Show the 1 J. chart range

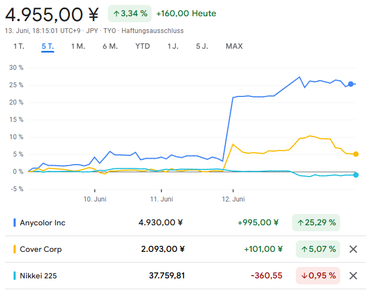(x=173, y=46)
